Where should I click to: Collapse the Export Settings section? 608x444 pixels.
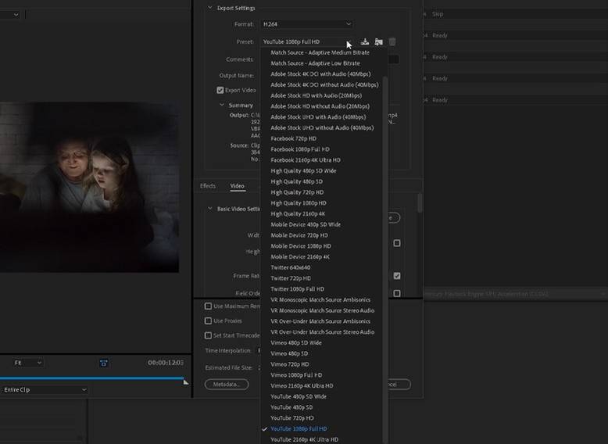209,8
